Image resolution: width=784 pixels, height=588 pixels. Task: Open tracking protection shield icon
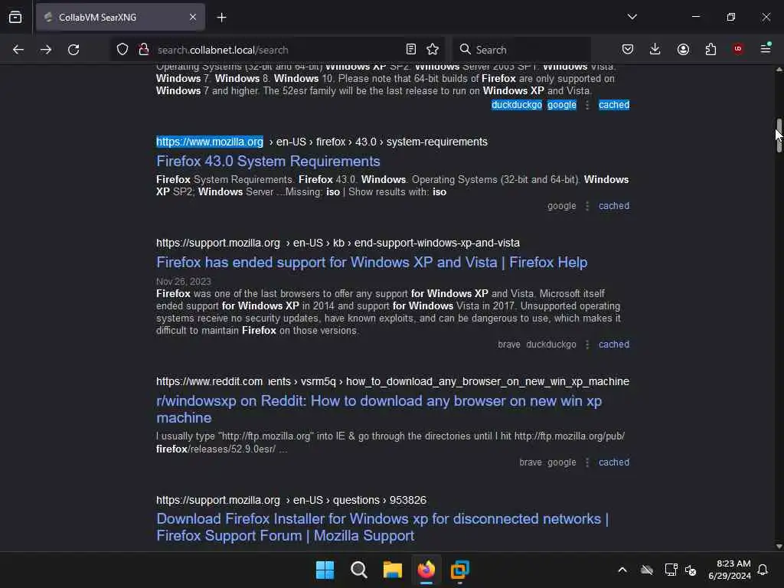pyautogui.click(x=122, y=50)
